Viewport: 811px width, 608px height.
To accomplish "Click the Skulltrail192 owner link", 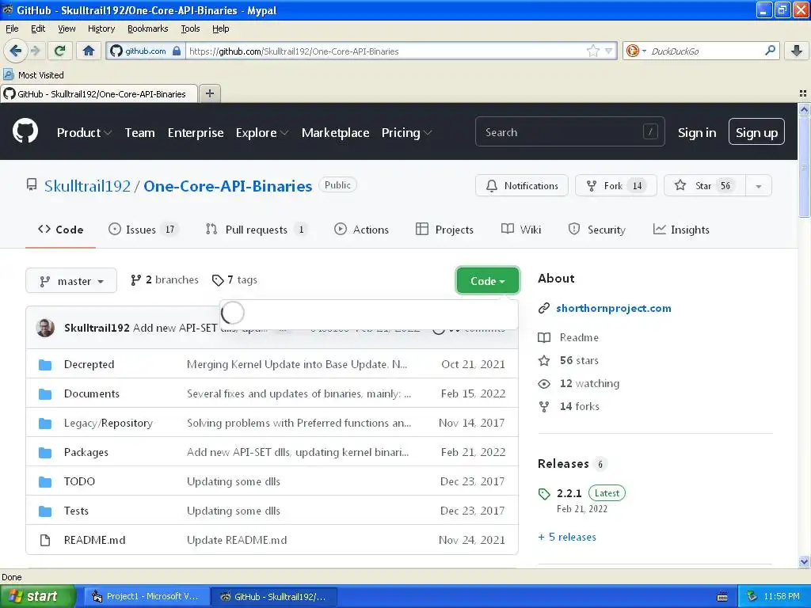I will point(87,185).
